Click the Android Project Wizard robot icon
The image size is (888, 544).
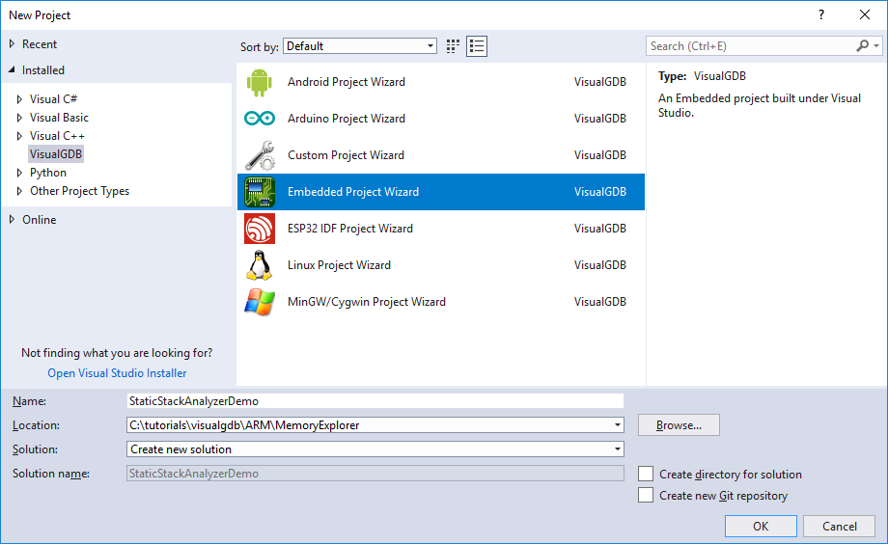tap(260, 82)
